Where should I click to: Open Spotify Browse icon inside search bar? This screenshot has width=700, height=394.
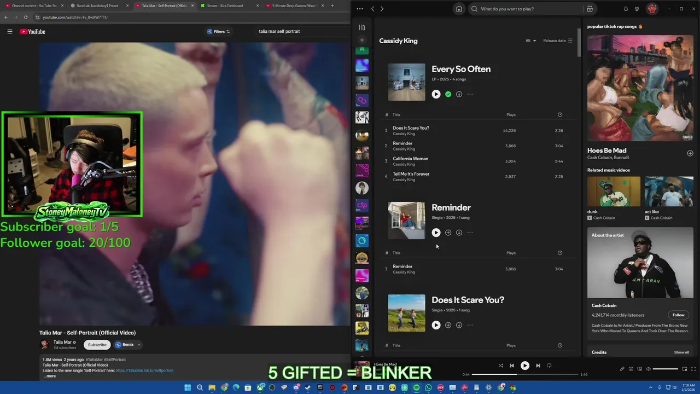590,9
